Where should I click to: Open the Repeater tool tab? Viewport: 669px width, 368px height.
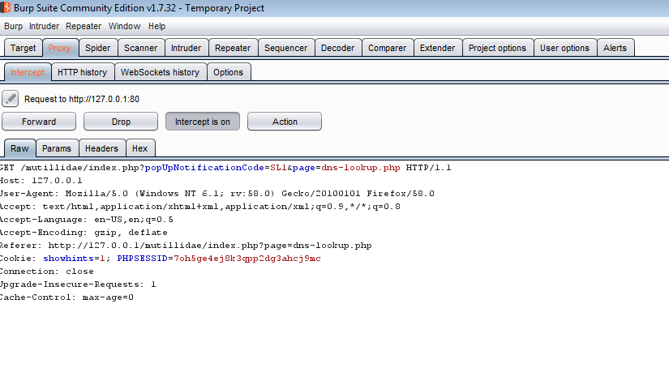233,48
